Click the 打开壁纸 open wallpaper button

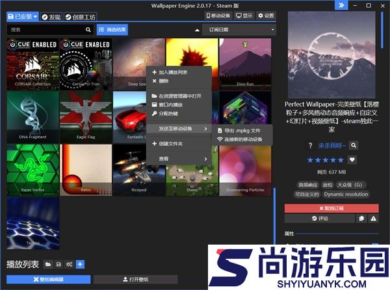click(136, 280)
